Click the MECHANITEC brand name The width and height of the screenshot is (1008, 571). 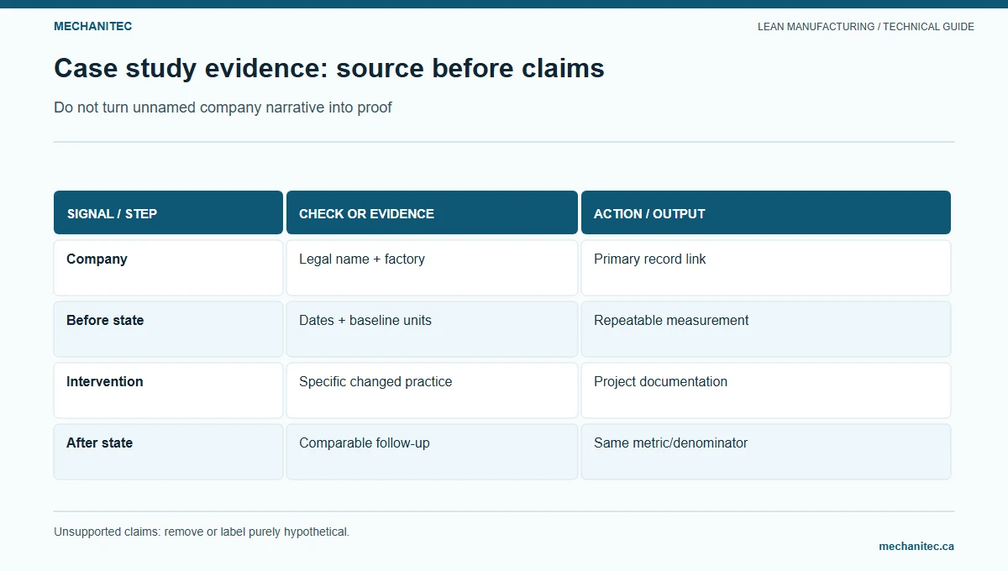[x=92, y=26]
